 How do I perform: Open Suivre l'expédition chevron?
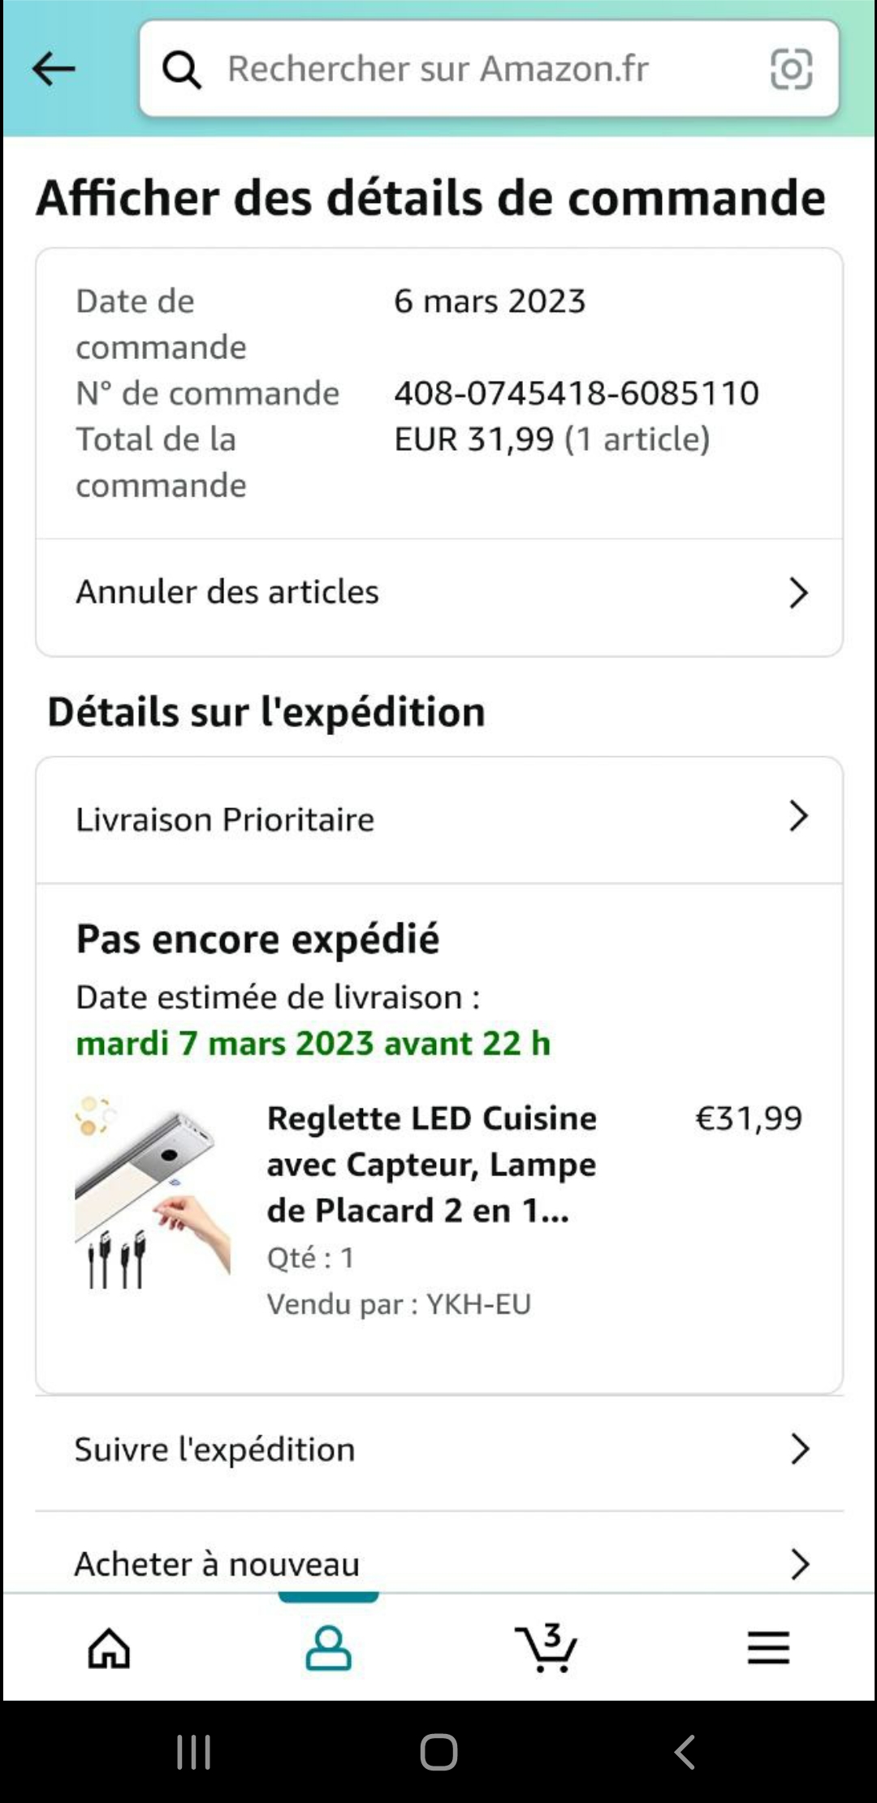(x=800, y=1449)
